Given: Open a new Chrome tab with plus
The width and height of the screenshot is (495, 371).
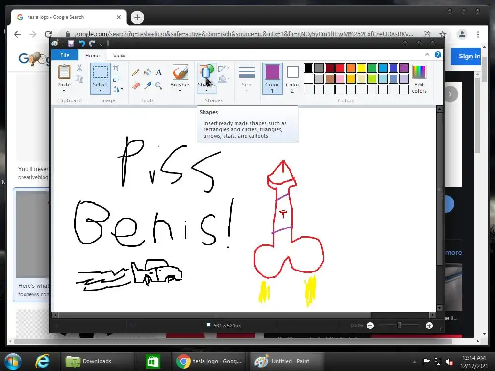Looking at the screenshot, I should click(137, 17).
